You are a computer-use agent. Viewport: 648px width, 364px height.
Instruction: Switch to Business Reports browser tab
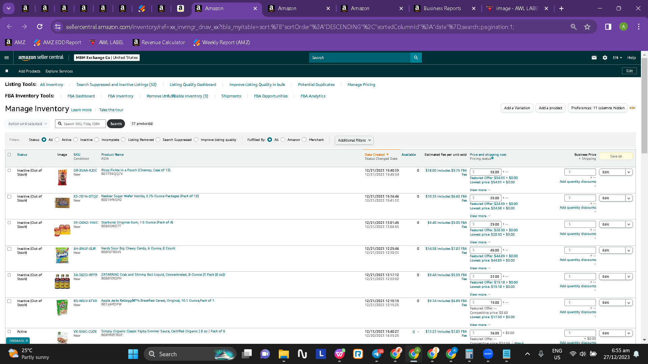442,8
